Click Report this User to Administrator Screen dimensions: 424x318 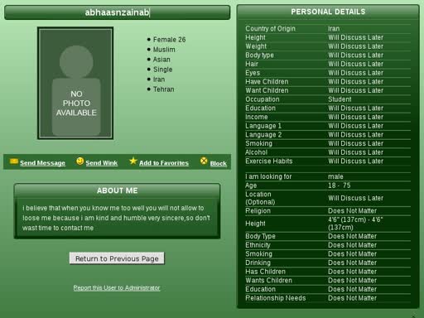[117, 288]
